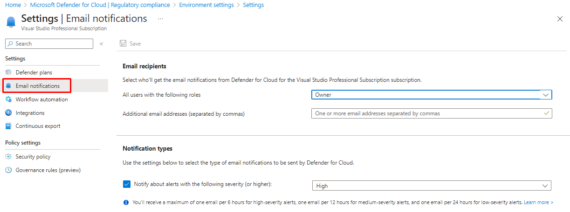Click the Additional email addresses input field
The width and height of the screenshot is (570, 212).
[426, 113]
